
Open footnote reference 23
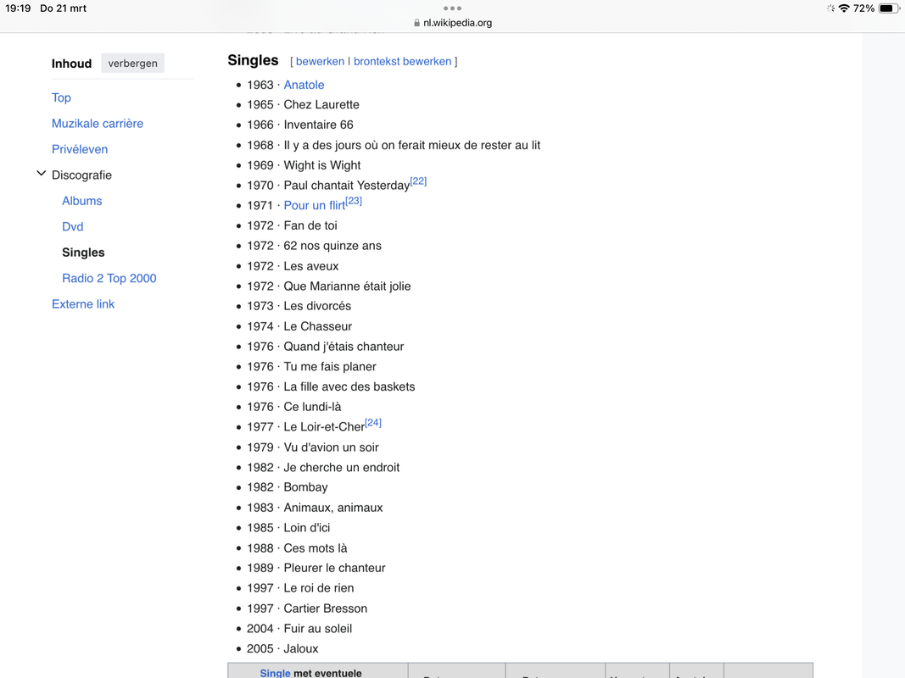point(354,201)
